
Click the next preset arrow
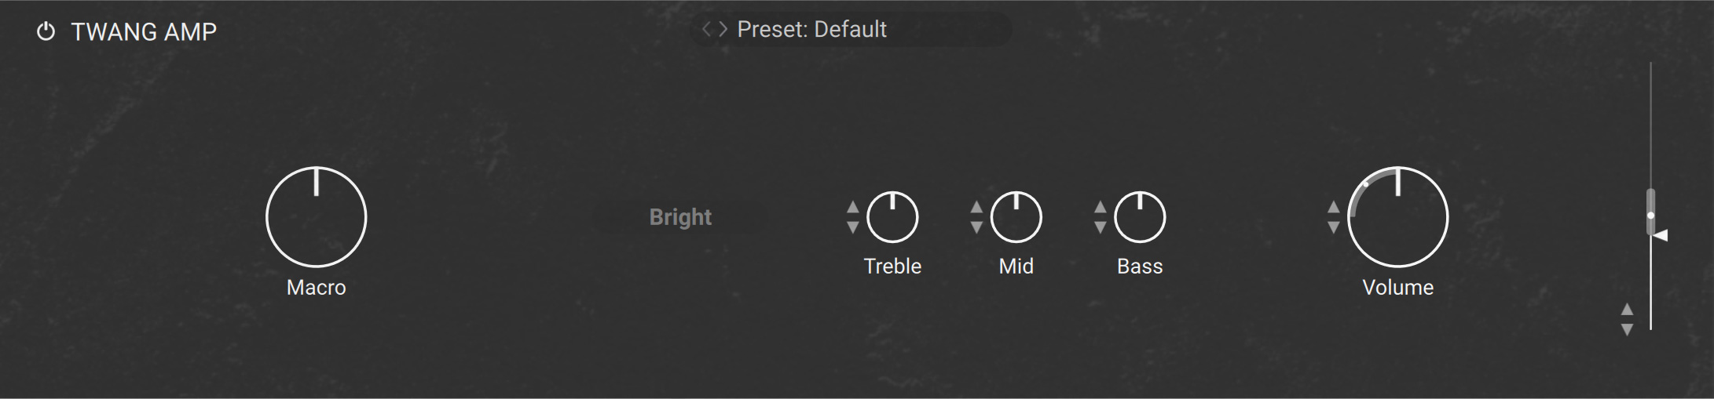click(x=723, y=30)
